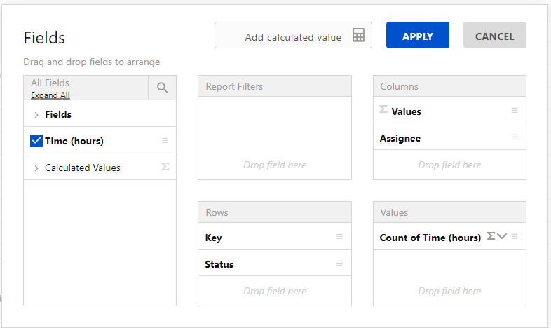Image resolution: width=551 pixels, height=328 pixels.
Task: Expand the Calculated Values group
Action: point(36,168)
